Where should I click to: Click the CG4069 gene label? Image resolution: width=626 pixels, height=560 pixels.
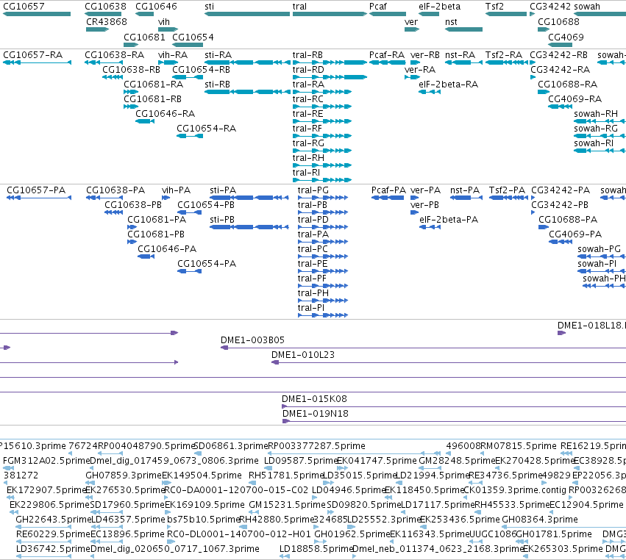coord(566,37)
